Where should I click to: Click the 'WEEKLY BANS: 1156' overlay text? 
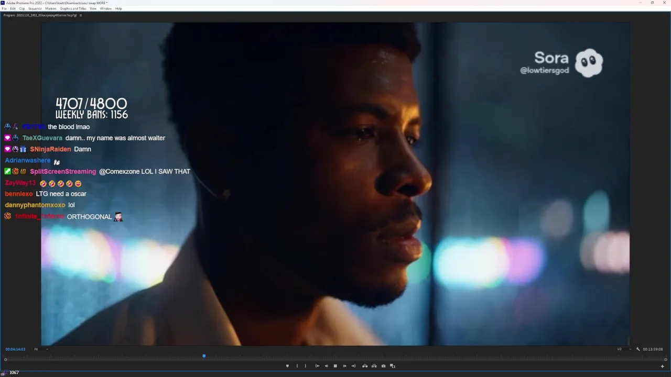point(92,115)
